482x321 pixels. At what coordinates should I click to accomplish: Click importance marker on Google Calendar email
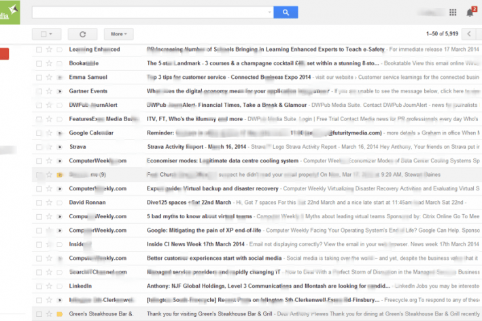click(60, 133)
